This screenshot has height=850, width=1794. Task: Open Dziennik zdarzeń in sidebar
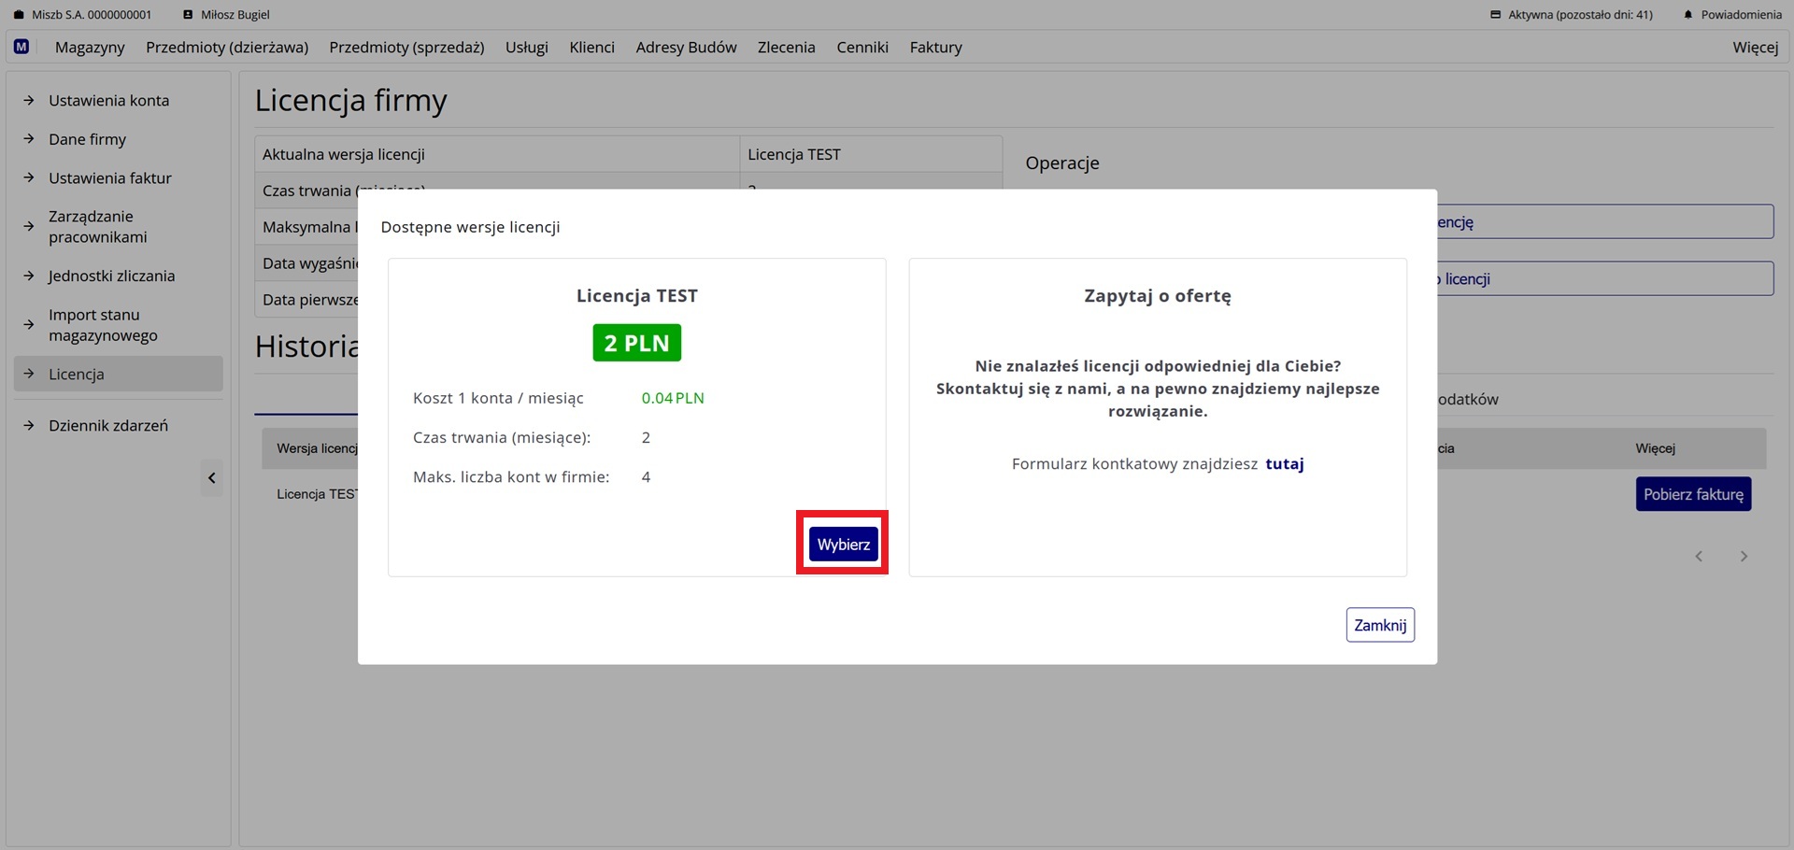[x=108, y=426]
